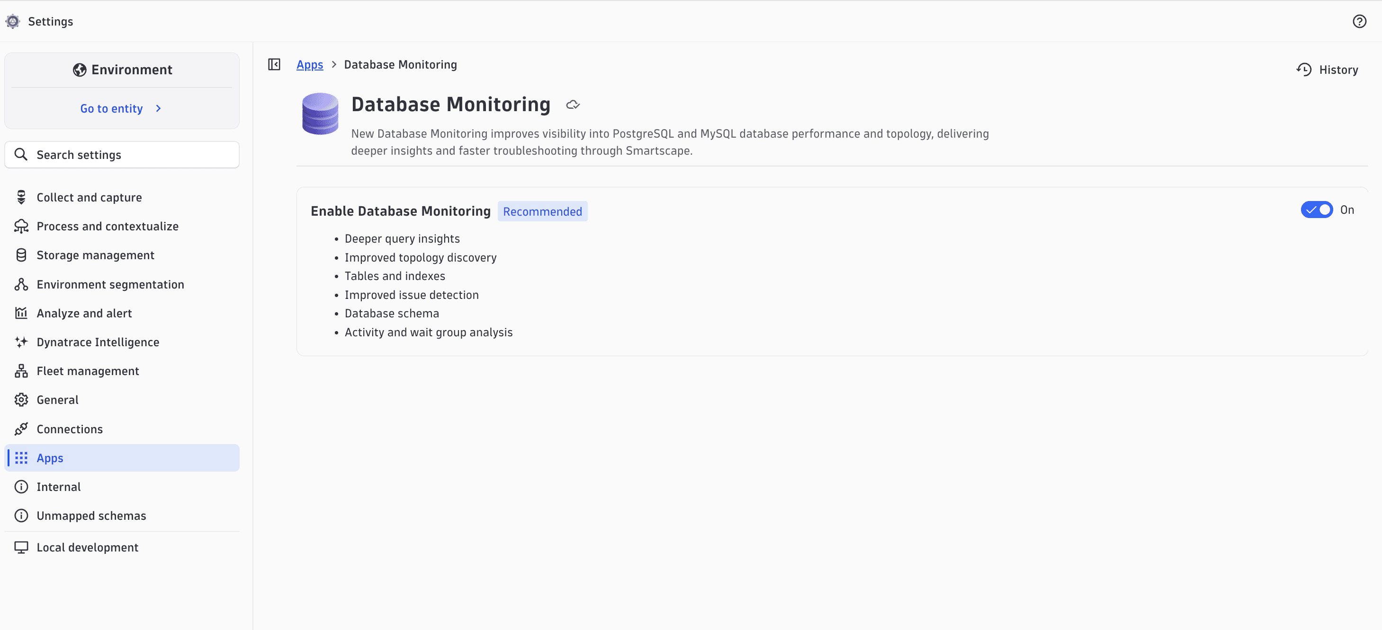This screenshot has width=1382, height=630.
Task: Click the Internal info icon
Action: [21, 487]
